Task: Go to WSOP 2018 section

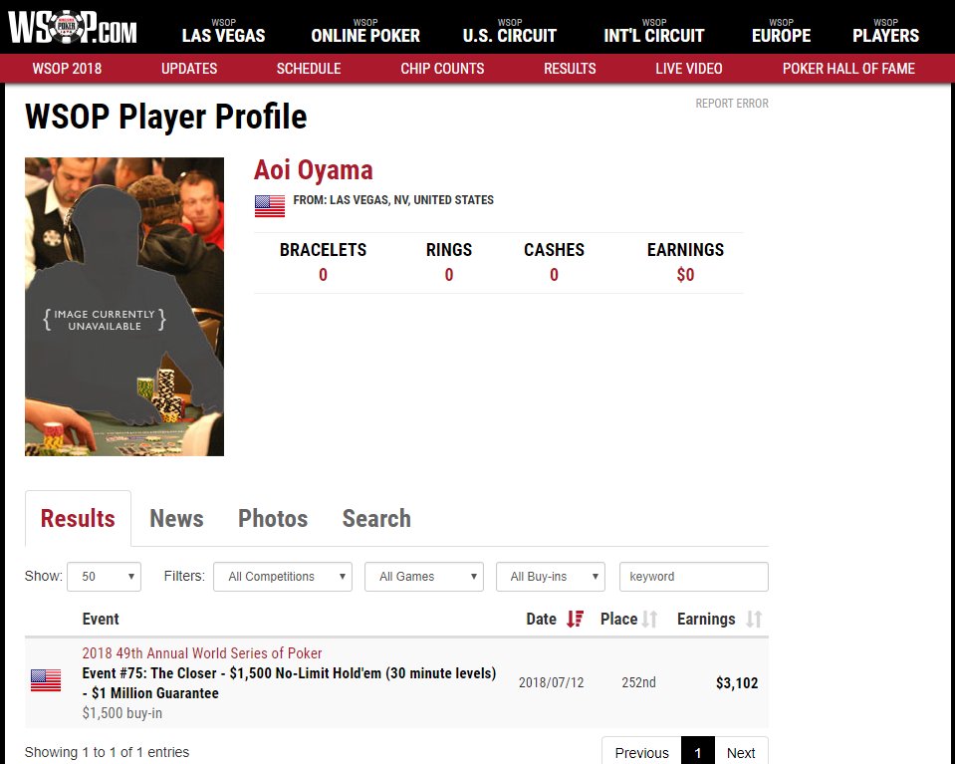Action: (x=67, y=69)
